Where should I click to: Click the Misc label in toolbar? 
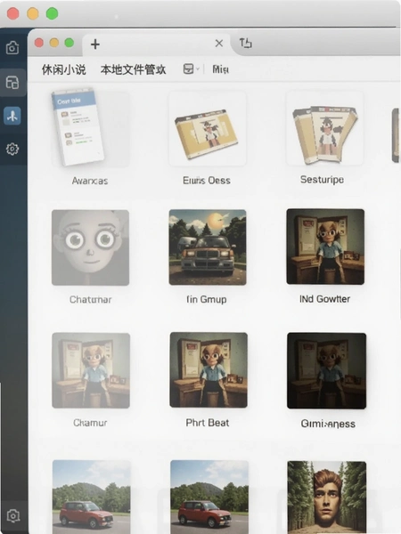(220, 69)
